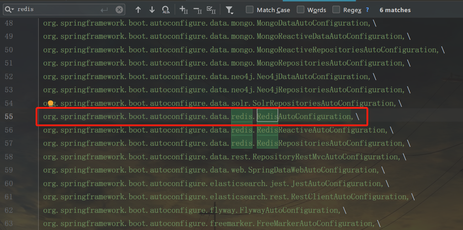Click SolrRepositoriesAutoConfiguration on line 54
Screen dimensions: 463x230
(323, 103)
